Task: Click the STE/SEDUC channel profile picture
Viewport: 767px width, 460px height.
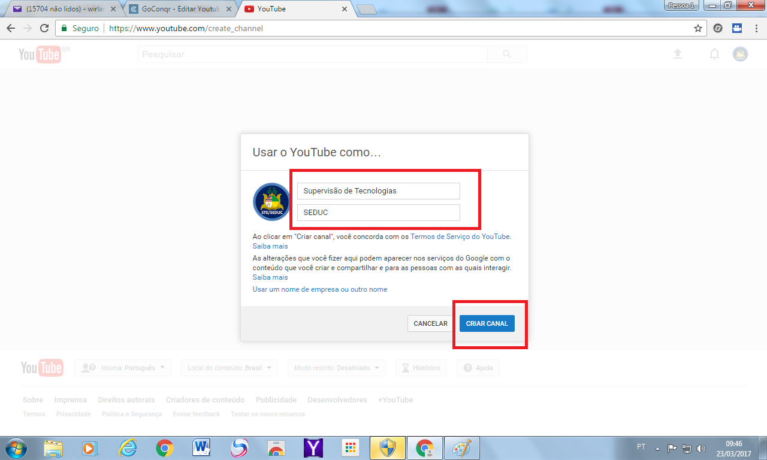Action: point(272,202)
